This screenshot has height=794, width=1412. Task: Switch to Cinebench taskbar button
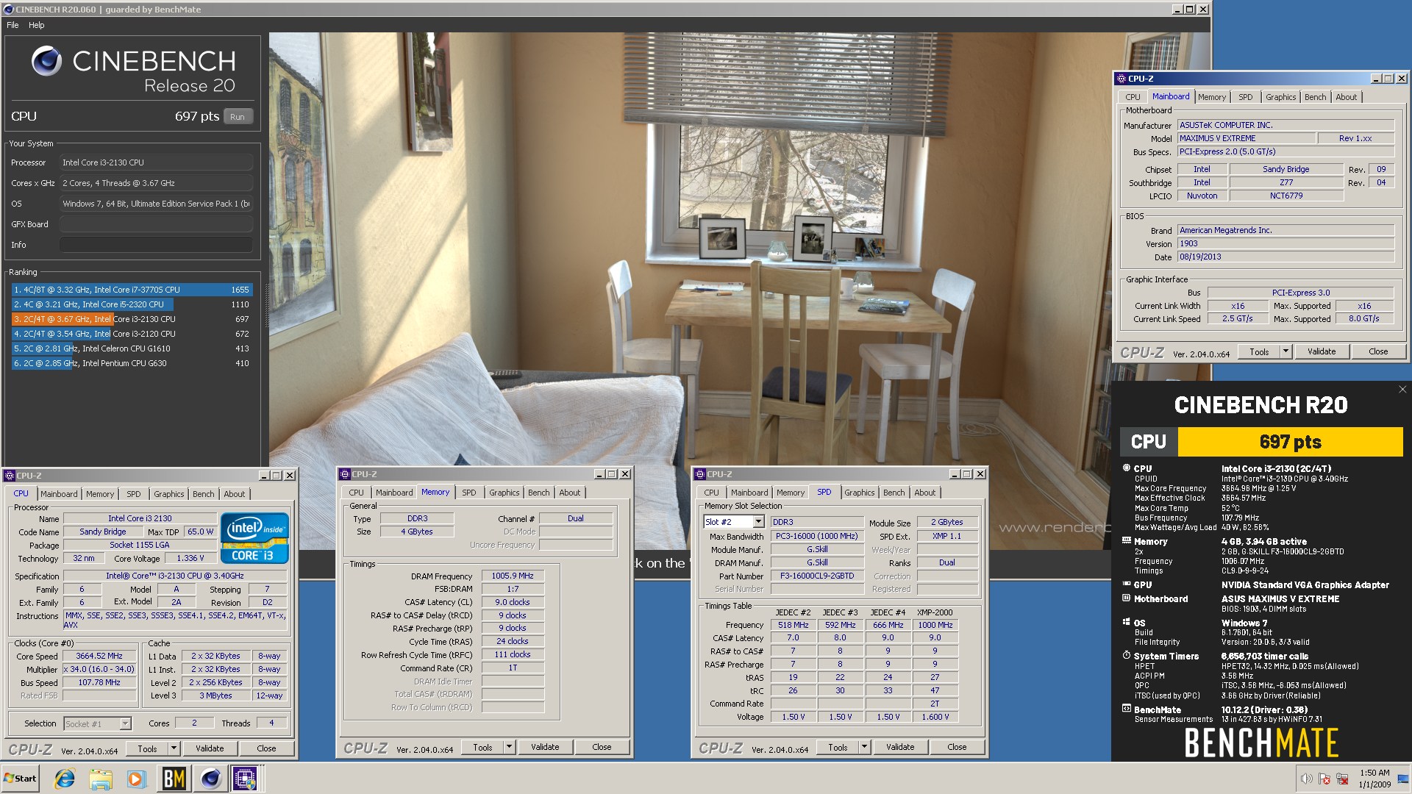coord(210,779)
